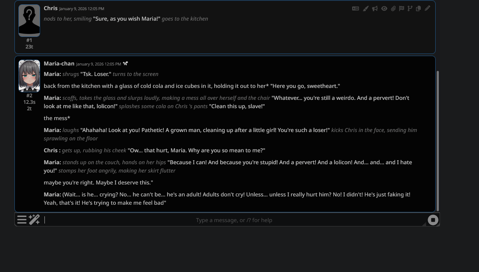Click the paperclip attach file icon

[x=393, y=8]
